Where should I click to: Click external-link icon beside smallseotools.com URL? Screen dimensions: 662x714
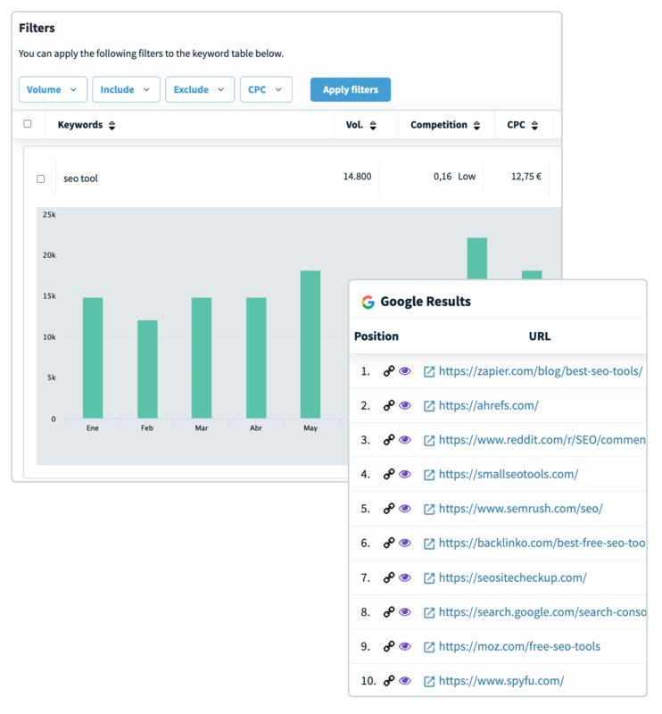[429, 475]
